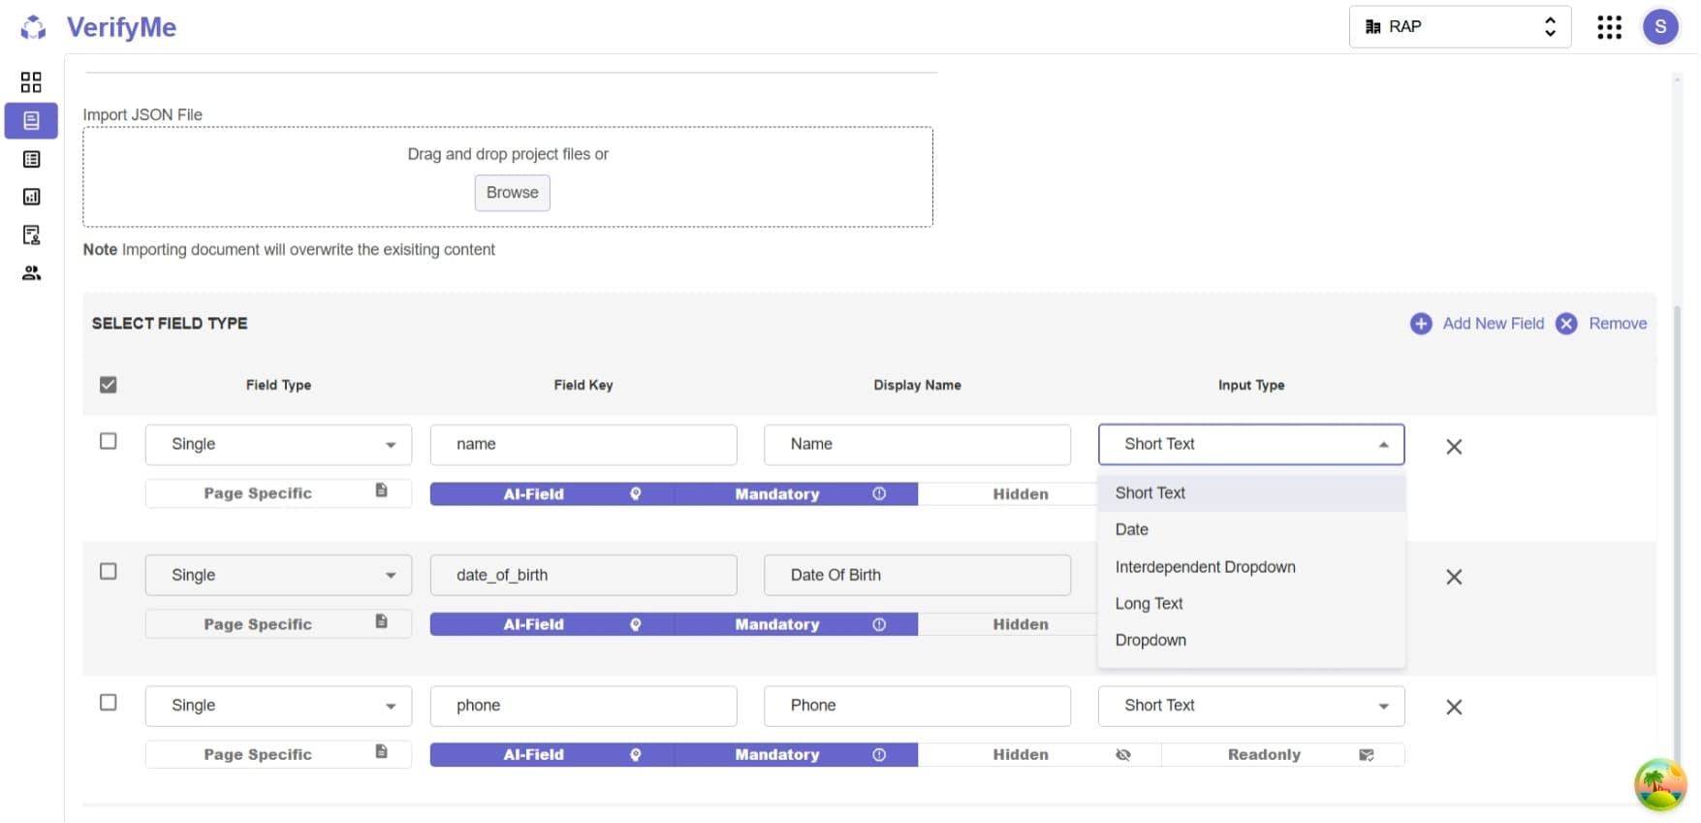Open Field Type dropdown for name row

[278, 444]
